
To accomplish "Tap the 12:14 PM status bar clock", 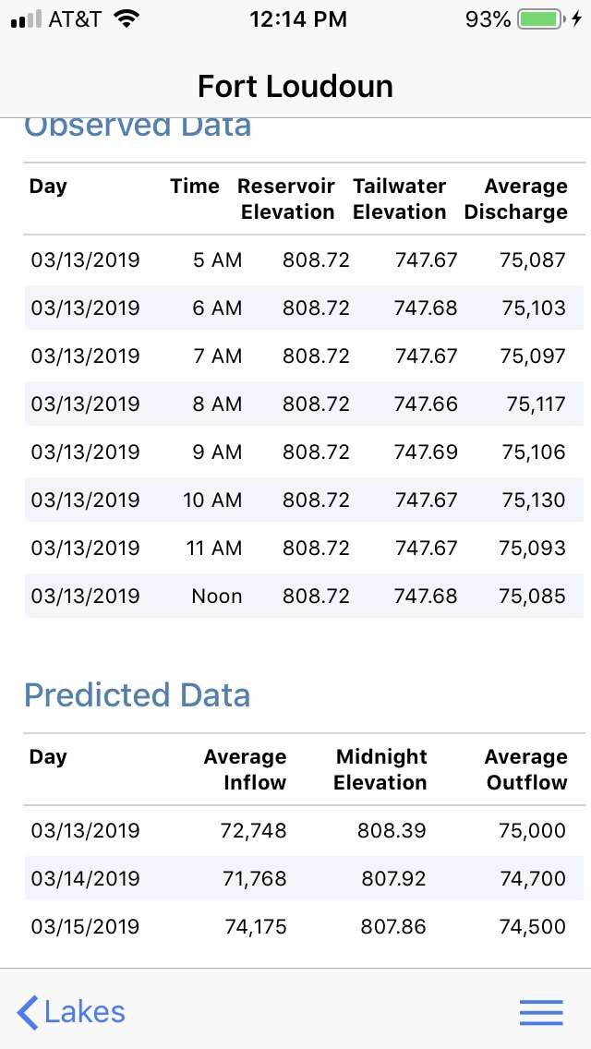I will pos(298,18).
